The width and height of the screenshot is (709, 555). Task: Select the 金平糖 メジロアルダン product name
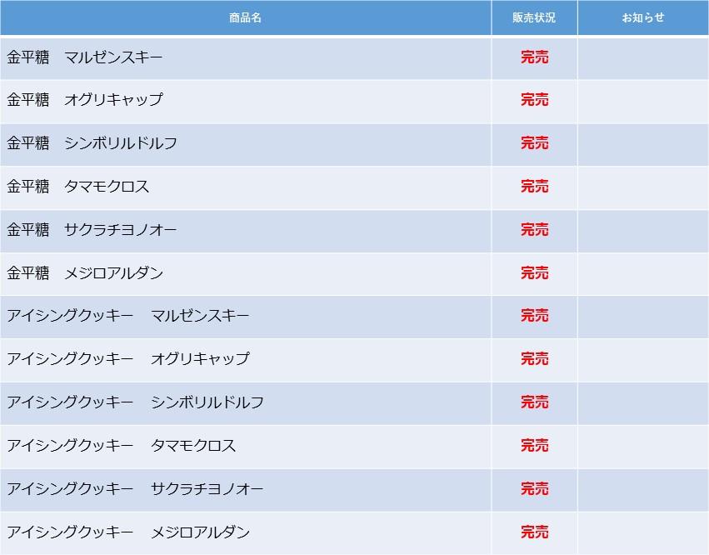click(84, 273)
